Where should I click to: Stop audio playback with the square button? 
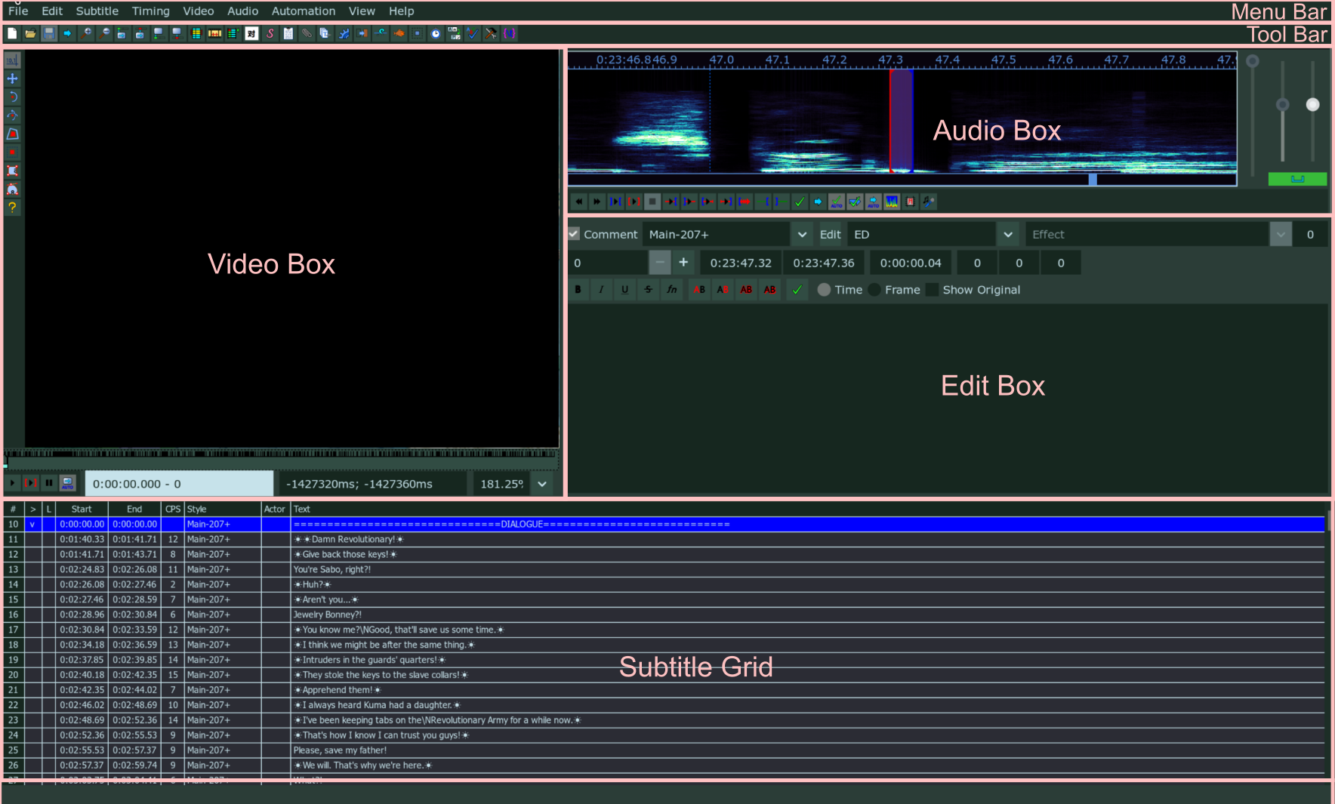[652, 202]
